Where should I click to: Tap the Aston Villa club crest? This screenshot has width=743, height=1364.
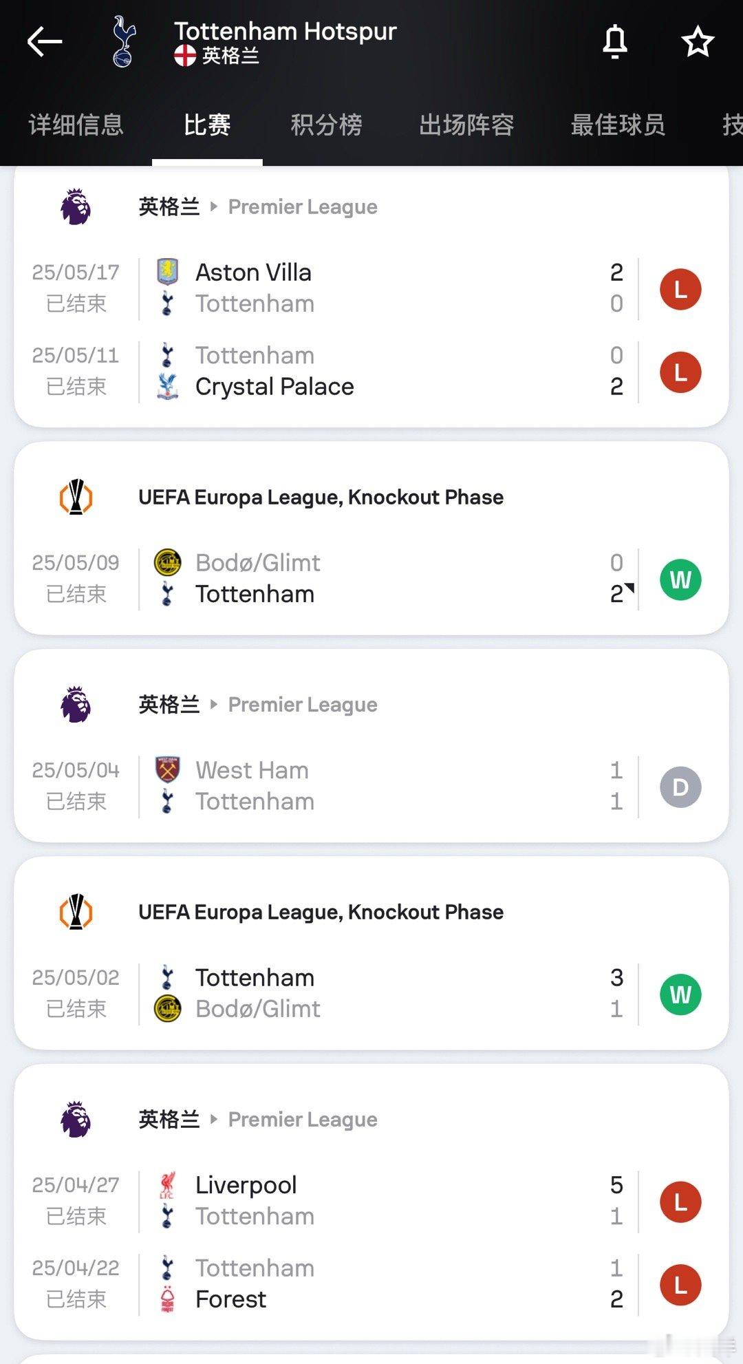167,272
